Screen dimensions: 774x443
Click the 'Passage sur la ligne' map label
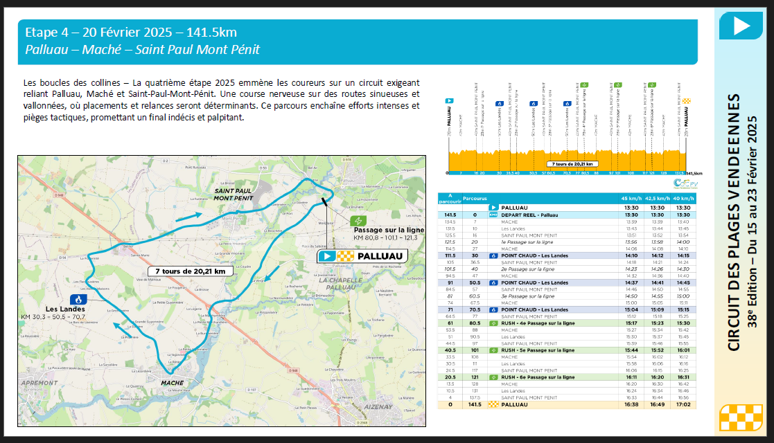(389, 230)
